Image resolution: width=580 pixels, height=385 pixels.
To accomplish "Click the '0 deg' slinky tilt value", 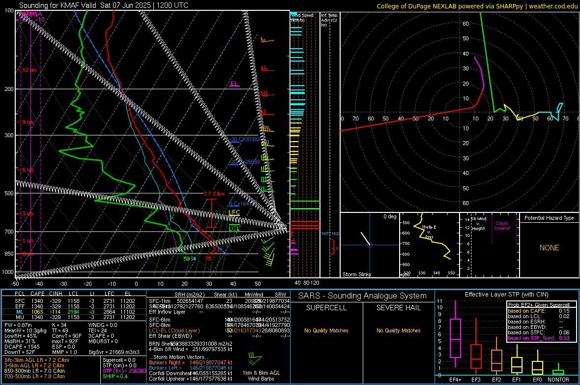I will 389,216.
